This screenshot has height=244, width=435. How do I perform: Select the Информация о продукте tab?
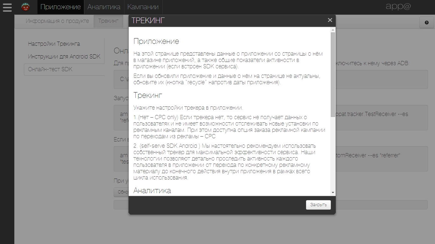57,21
